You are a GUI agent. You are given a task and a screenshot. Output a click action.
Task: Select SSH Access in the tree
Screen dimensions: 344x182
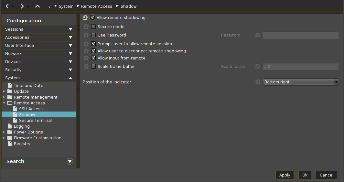click(31, 109)
